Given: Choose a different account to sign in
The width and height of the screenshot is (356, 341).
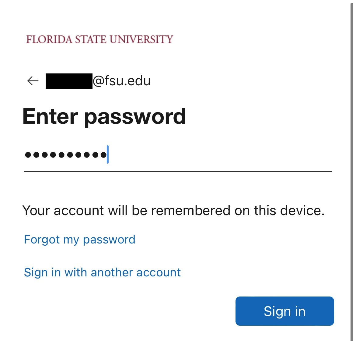Looking at the screenshot, I should click(x=102, y=272).
